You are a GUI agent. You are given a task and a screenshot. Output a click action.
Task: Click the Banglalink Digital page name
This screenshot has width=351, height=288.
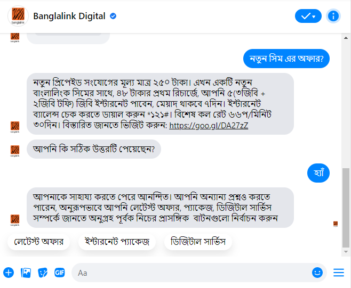pyautogui.click(x=69, y=16)
